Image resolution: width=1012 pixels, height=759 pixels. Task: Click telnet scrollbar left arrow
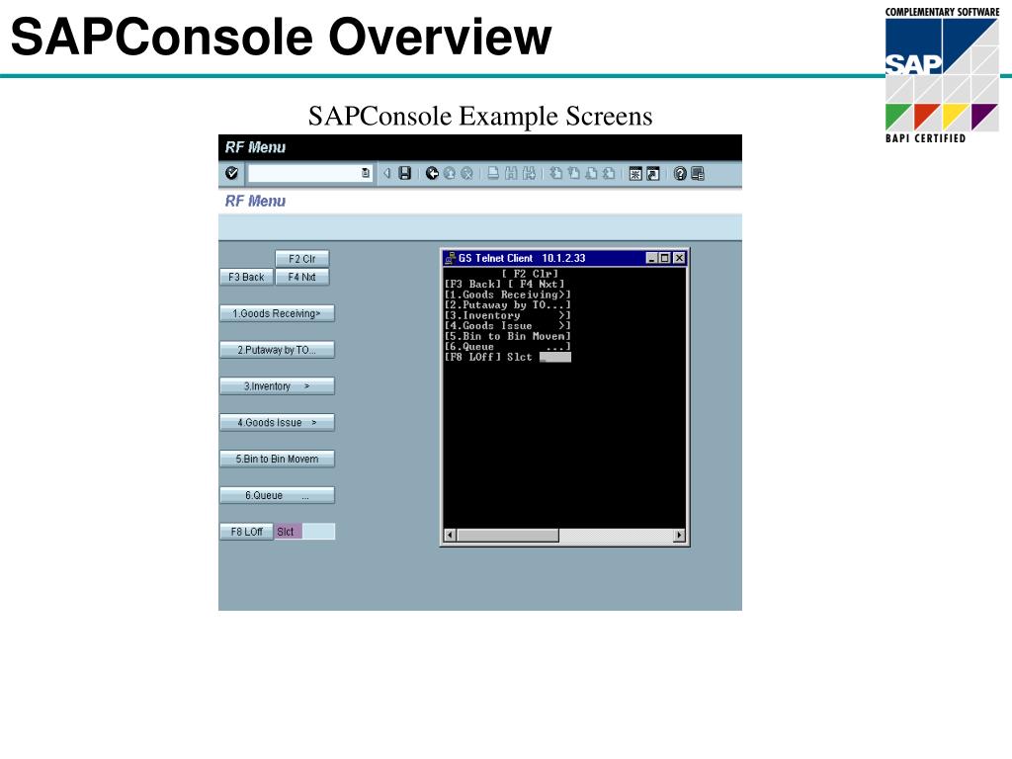(x=451, y=535)
